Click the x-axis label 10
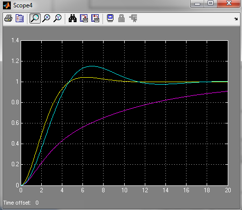242x210 pixels. pyautogui.click(x=124, y=190)
